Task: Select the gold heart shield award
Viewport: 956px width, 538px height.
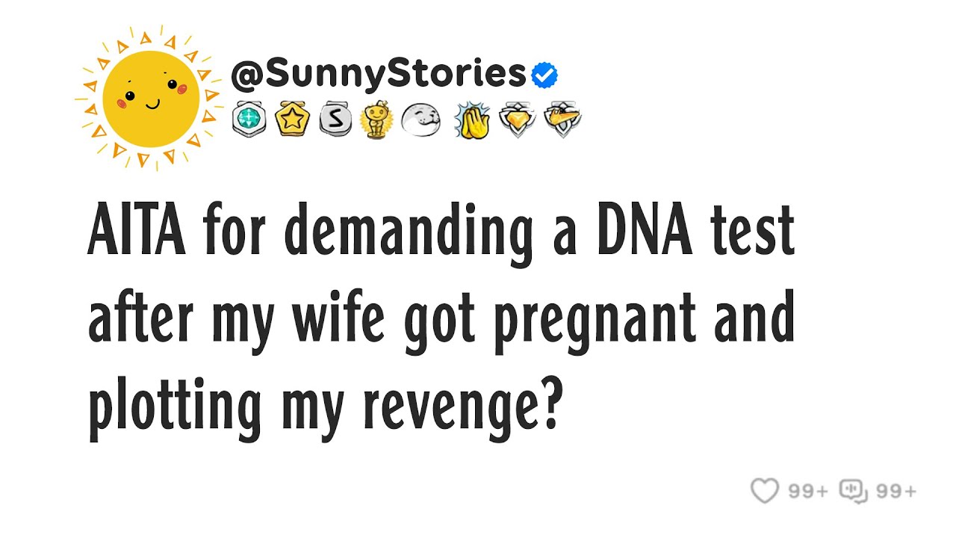Action: coord(518,120)
